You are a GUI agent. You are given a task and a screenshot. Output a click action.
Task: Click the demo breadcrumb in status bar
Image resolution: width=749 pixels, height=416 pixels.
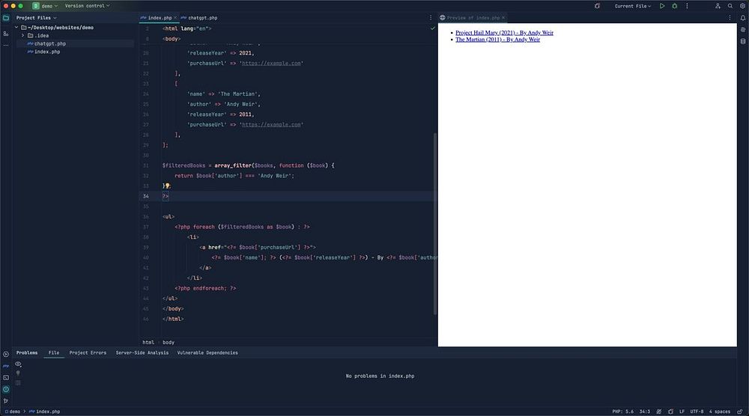click(13, 412)
